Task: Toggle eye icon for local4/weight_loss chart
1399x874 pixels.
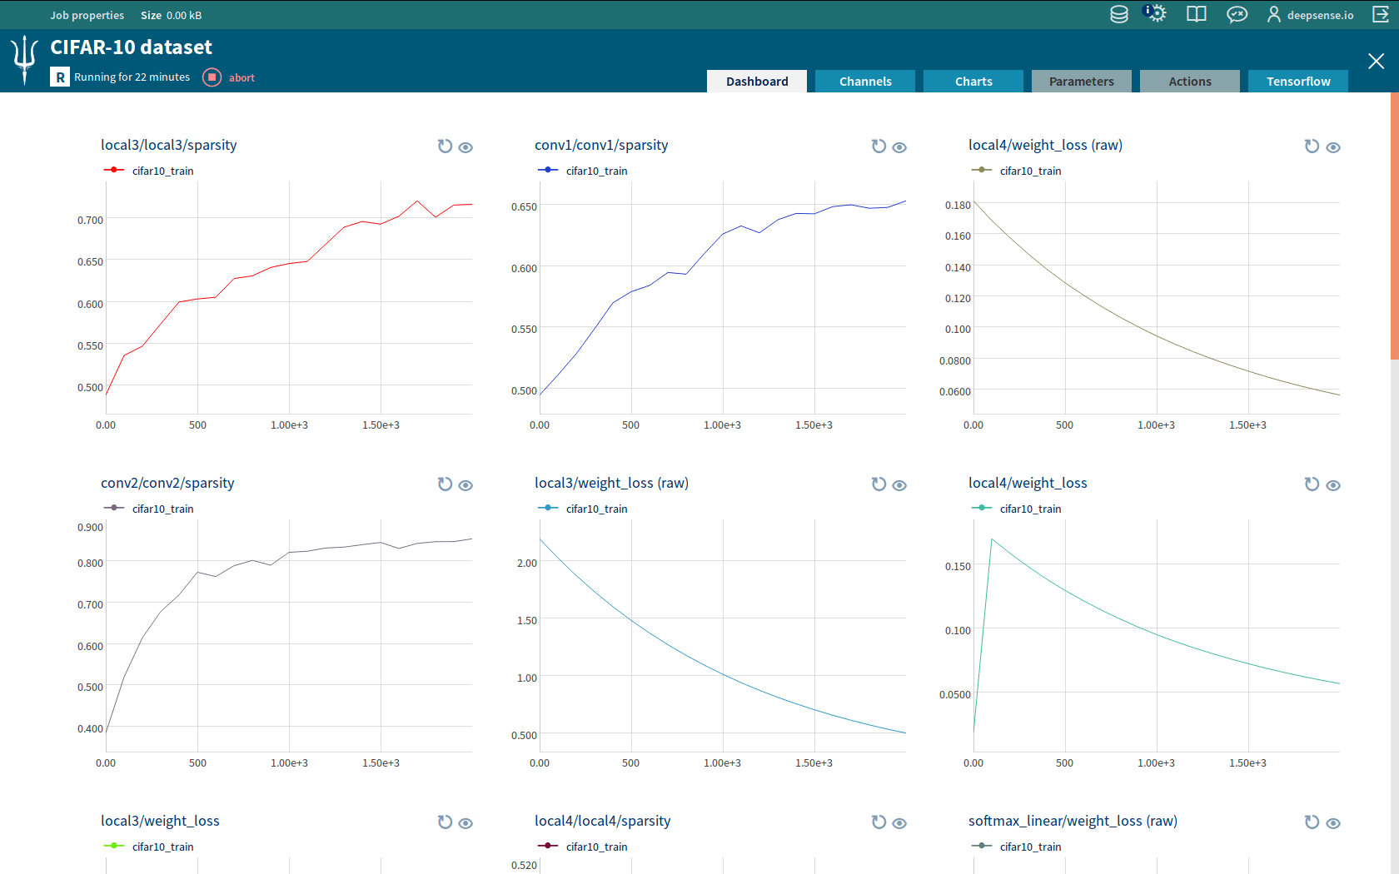Action: coord(1333,485)
